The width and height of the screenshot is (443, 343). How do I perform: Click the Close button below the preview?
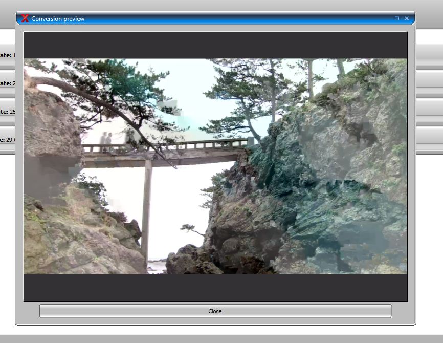(x=215, y=311)
